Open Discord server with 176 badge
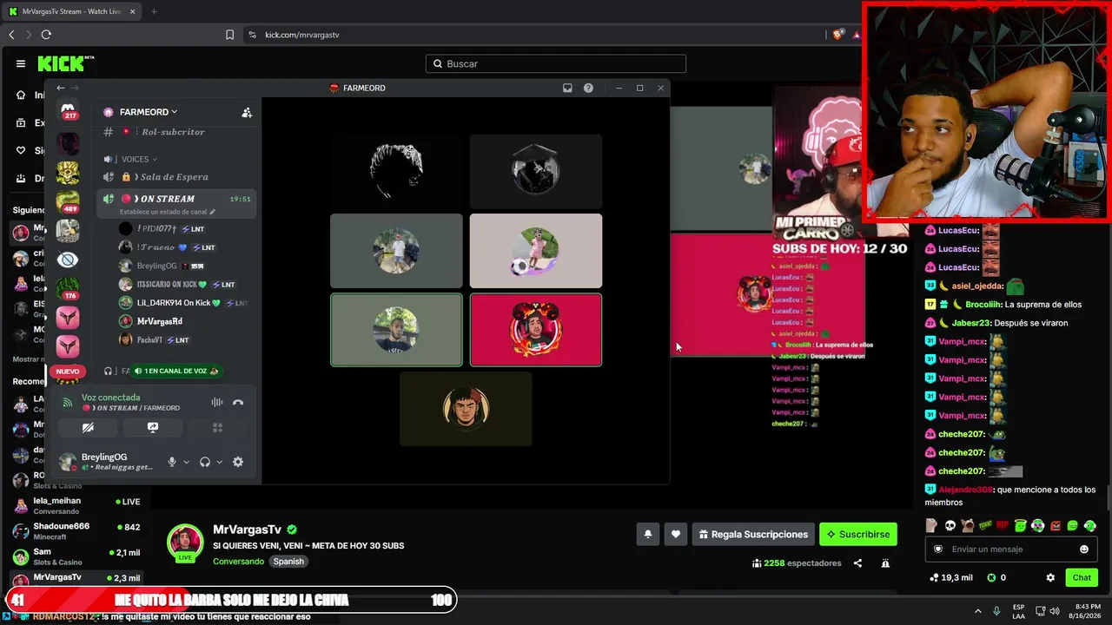The height and width of the screenshot is (625, 1112). pyautogui.click(x=68, y=287)
